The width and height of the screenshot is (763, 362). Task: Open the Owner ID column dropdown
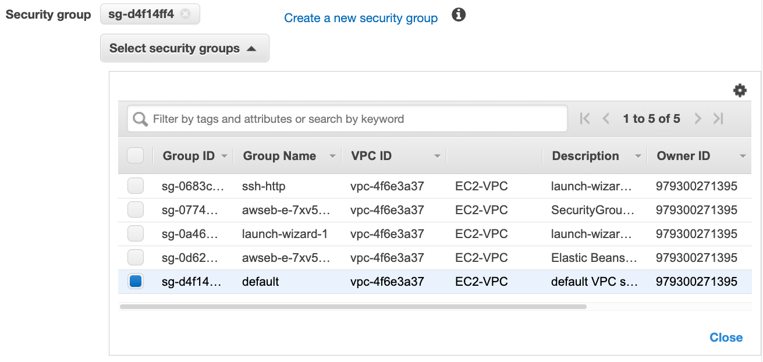coord(743,155)
